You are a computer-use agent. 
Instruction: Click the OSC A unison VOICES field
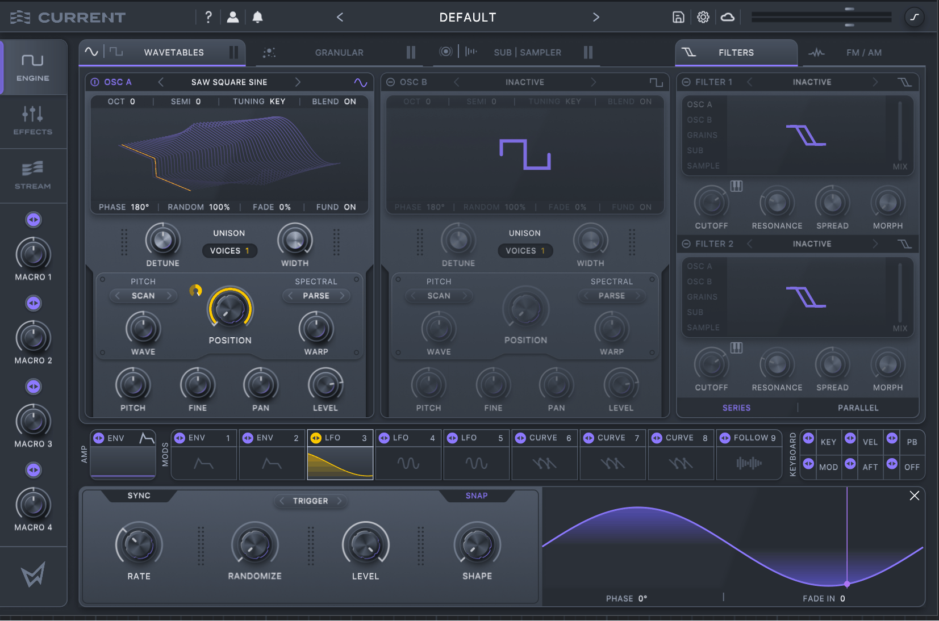tap(229, 251)
